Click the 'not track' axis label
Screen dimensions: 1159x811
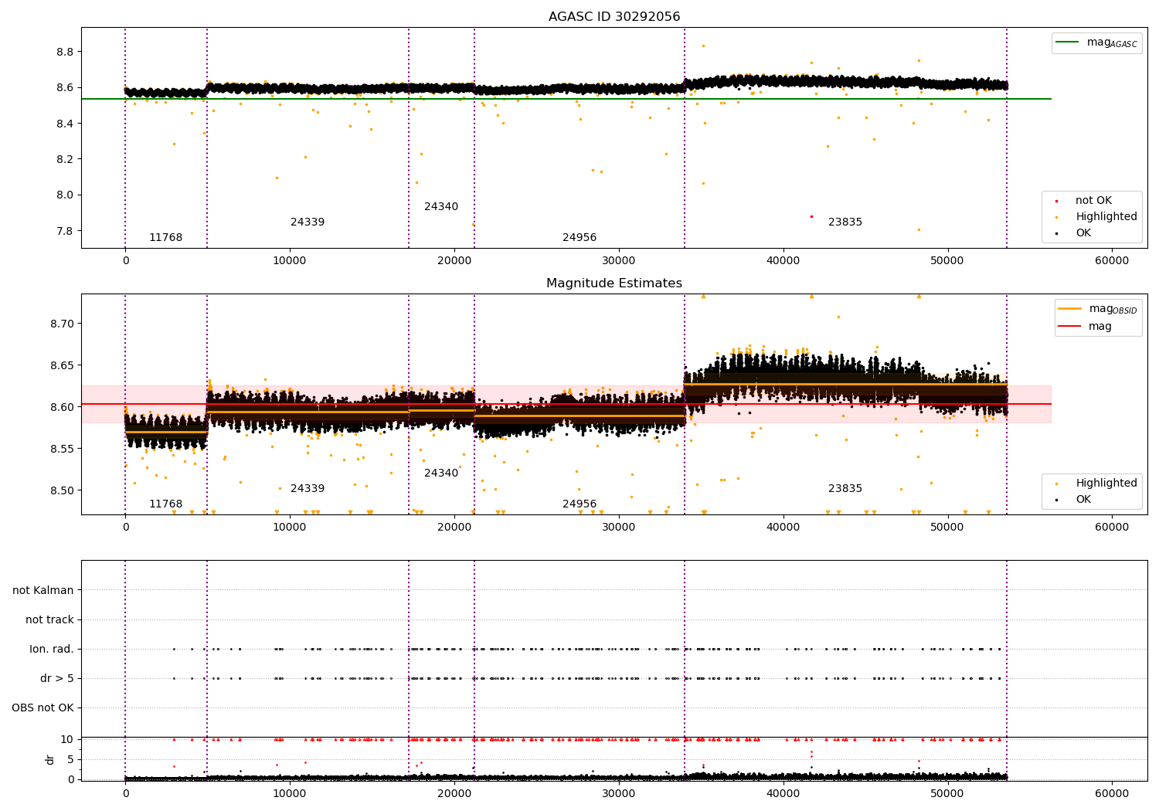(49, 619)
